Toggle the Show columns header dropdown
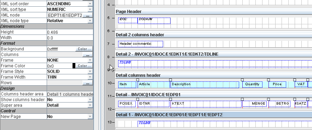This screenshot has height=130, width=312. (90, 100)
